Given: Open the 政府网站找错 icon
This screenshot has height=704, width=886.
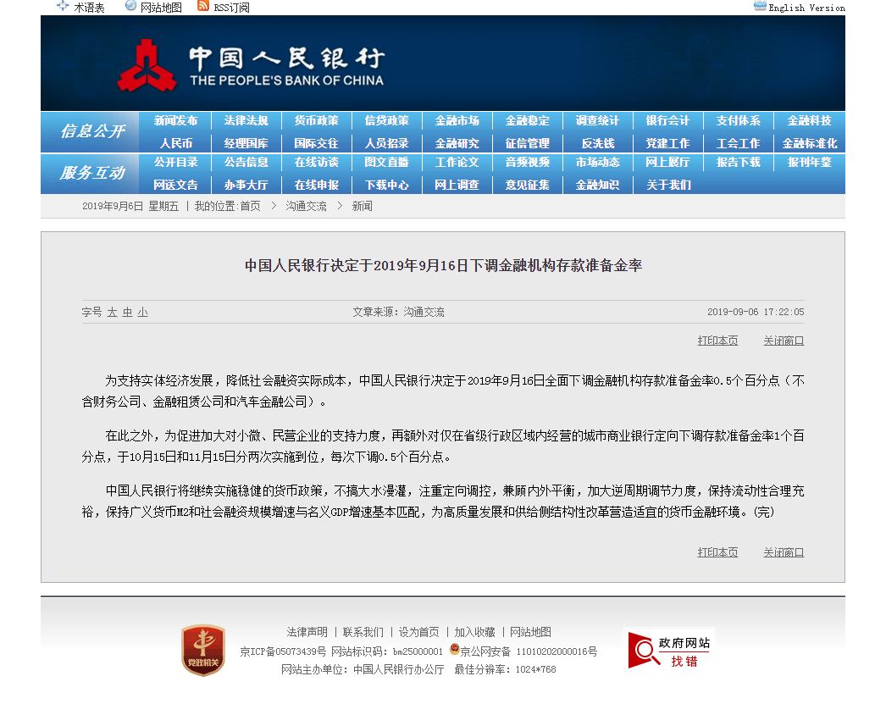Looking at the screenshot, I should tap(670, 651).
